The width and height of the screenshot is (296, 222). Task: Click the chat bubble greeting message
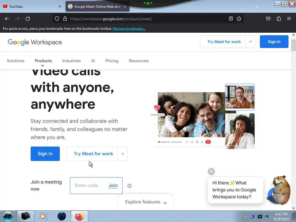(x=235, y=190)
